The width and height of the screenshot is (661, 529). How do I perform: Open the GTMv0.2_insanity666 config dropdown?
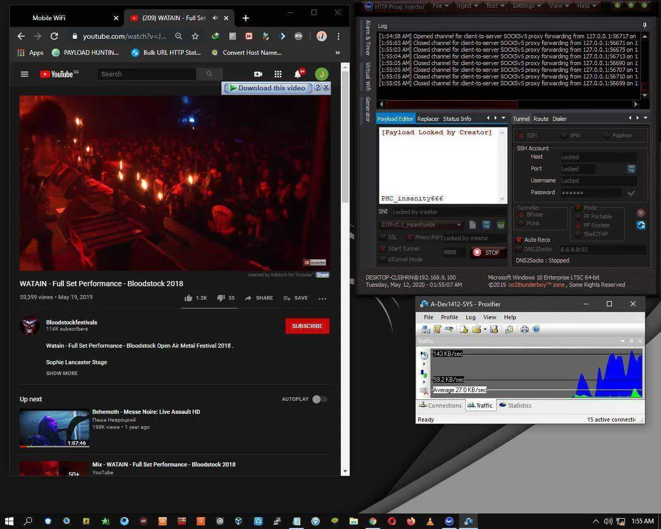tap(459, 225)
